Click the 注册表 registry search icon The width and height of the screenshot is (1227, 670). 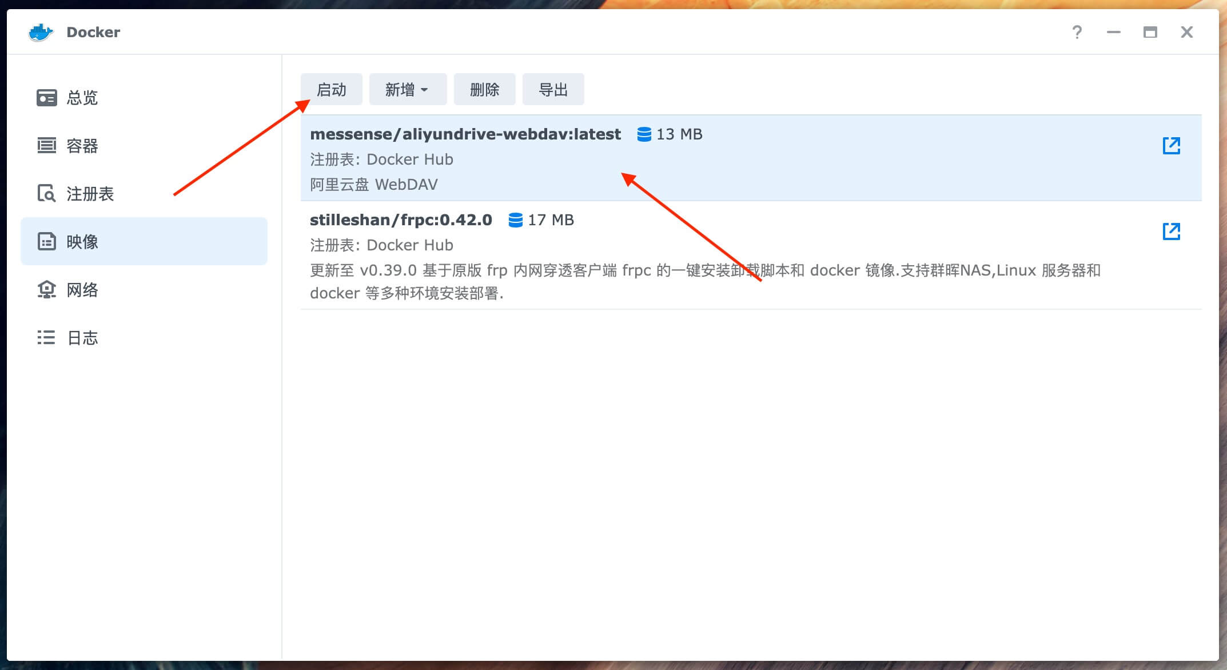46,194
